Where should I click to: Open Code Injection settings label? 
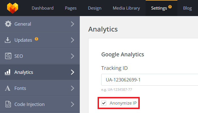pos(29,104)
